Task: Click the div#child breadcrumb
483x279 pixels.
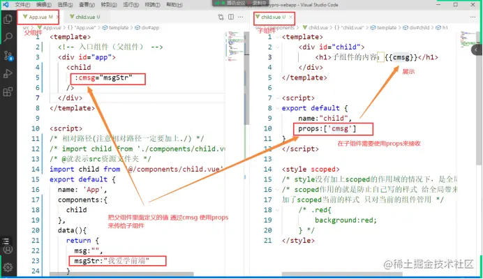Action: coord(416,28)
